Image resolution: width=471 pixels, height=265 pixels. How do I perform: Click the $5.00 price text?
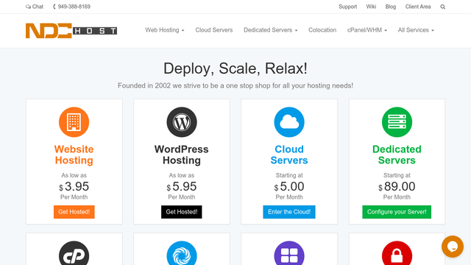[289, 186]
